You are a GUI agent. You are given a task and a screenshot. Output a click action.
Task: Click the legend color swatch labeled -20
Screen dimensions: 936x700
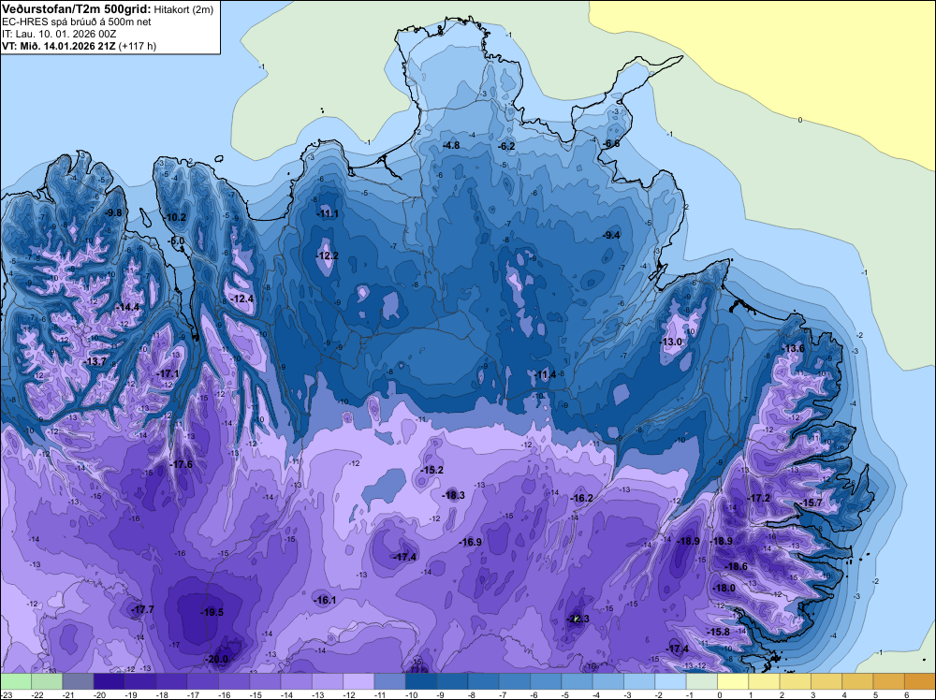click(110, 681)
